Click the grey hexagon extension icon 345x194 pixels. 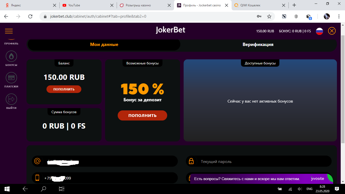pos(296,16)
